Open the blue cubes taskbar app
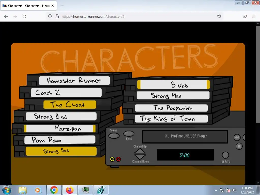The height and width of the screenshot is (195, 260). pyautogui.click(x=101, y=190)
